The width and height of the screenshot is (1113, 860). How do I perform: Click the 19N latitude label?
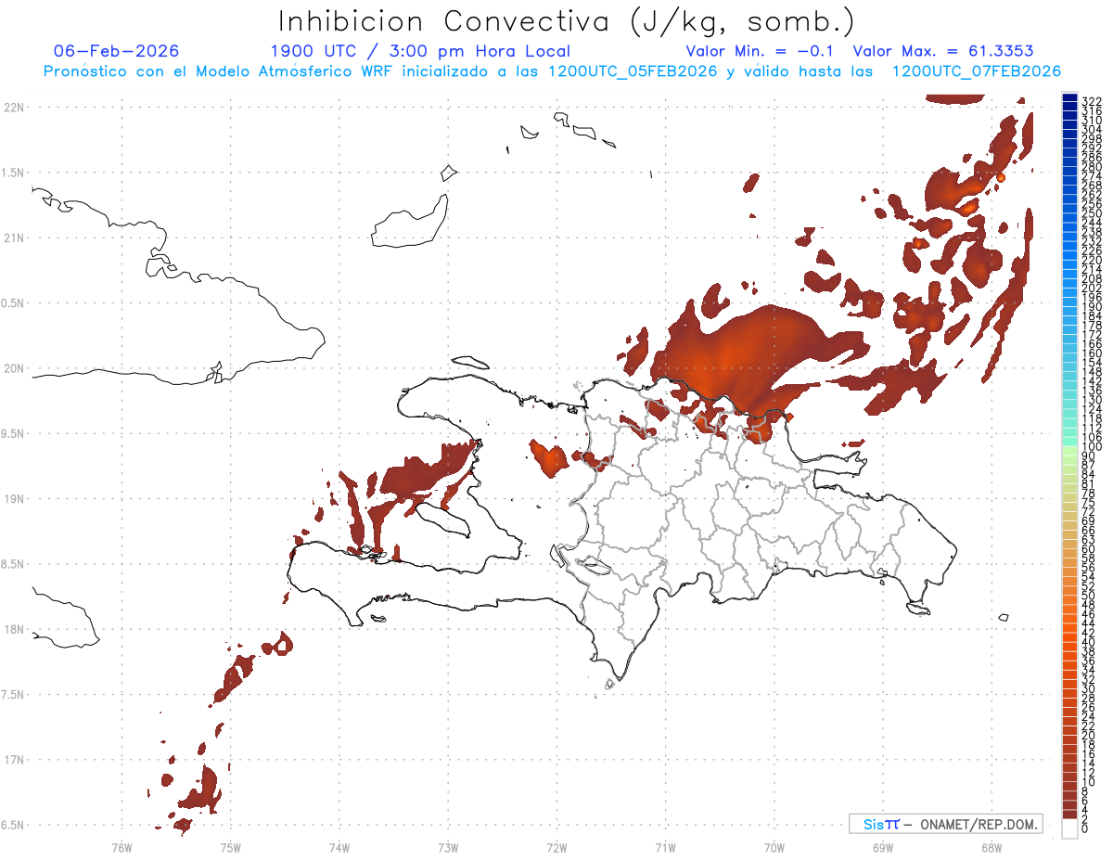point(13,499)
